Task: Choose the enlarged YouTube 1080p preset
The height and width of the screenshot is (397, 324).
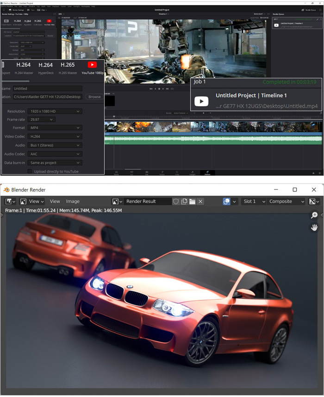Action: (92, 68)
